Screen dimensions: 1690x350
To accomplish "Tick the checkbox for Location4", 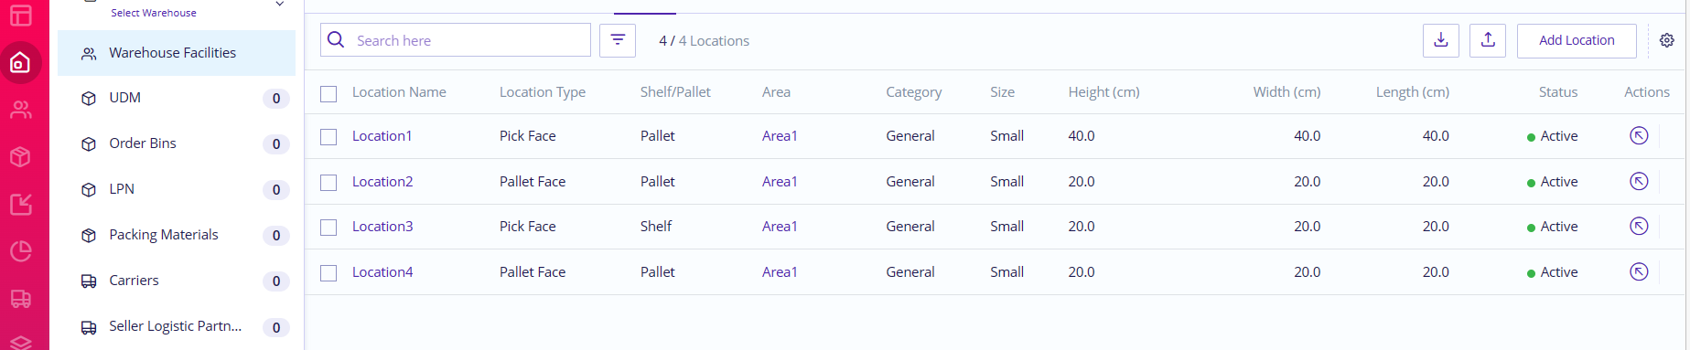I will [328, 272].
